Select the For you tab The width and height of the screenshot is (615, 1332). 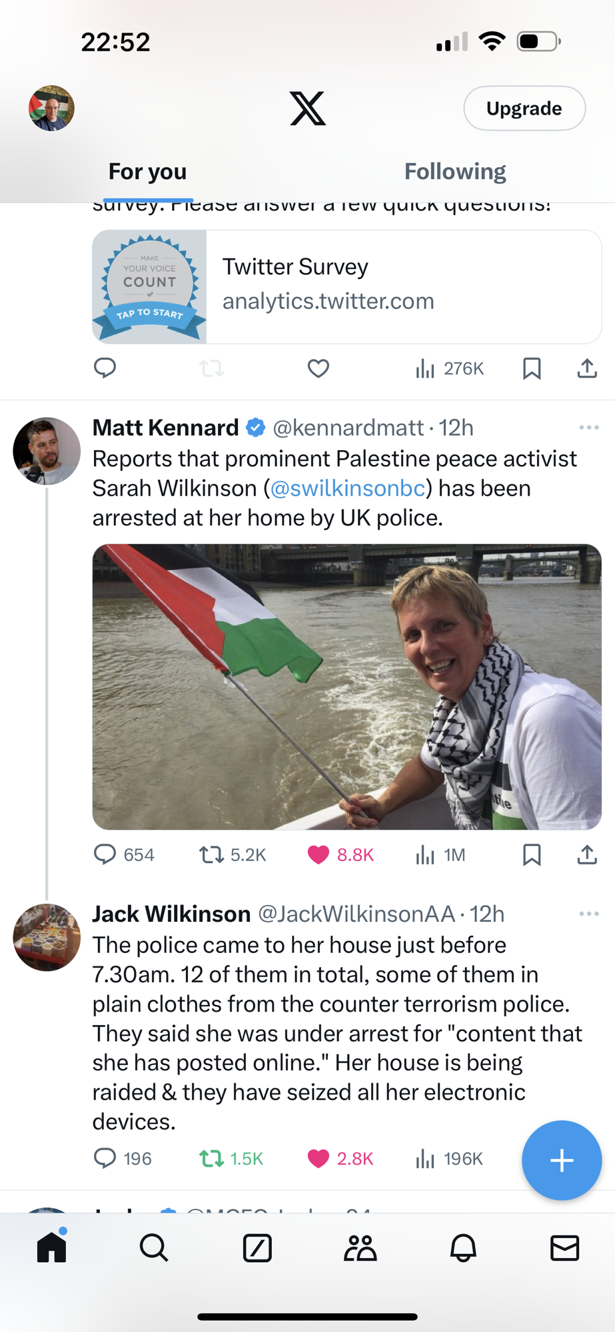[148, 172]
